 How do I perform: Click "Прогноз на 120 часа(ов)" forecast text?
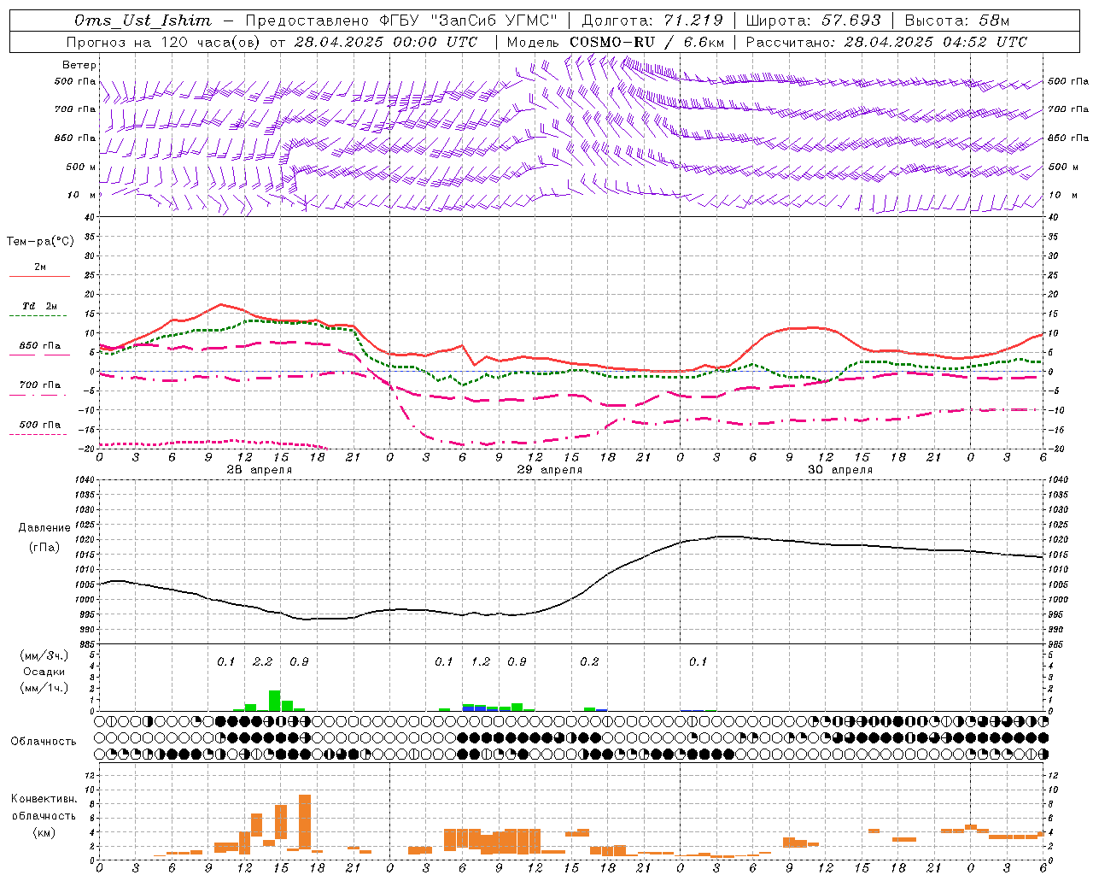point(164,42)
